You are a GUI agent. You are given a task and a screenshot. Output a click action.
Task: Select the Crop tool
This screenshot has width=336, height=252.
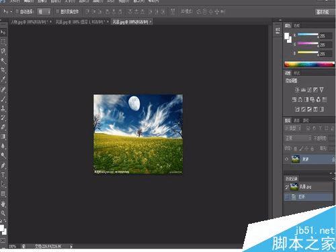tap(3, 70)
